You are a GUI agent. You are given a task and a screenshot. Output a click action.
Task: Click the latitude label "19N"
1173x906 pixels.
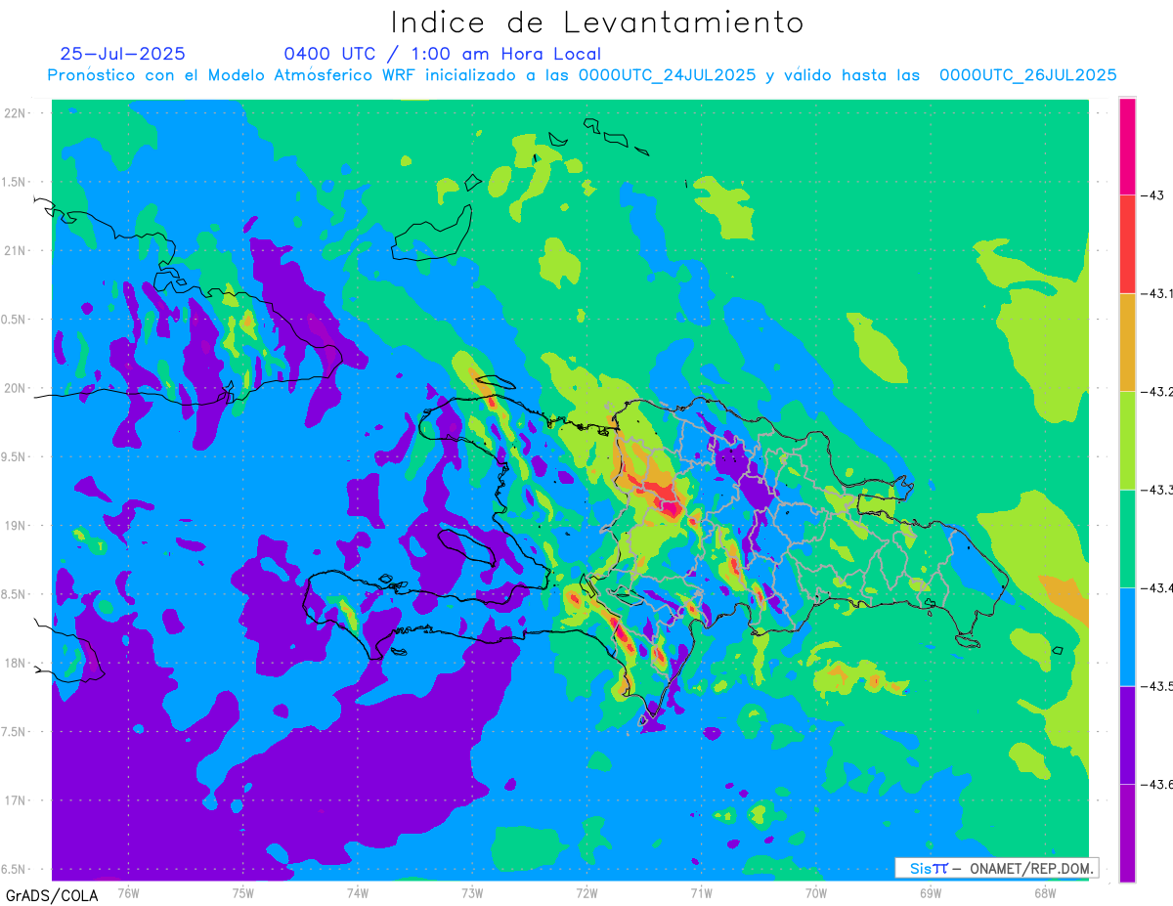[16, 526]
